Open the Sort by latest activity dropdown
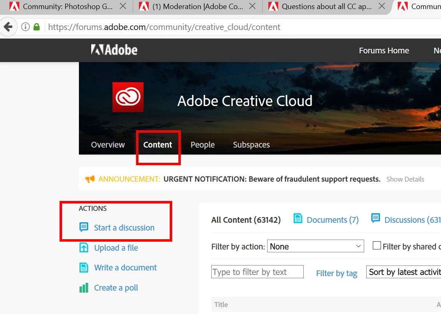The width and height of the screenshot is (441, 314). pyautogui.click(x=404, y=272)
